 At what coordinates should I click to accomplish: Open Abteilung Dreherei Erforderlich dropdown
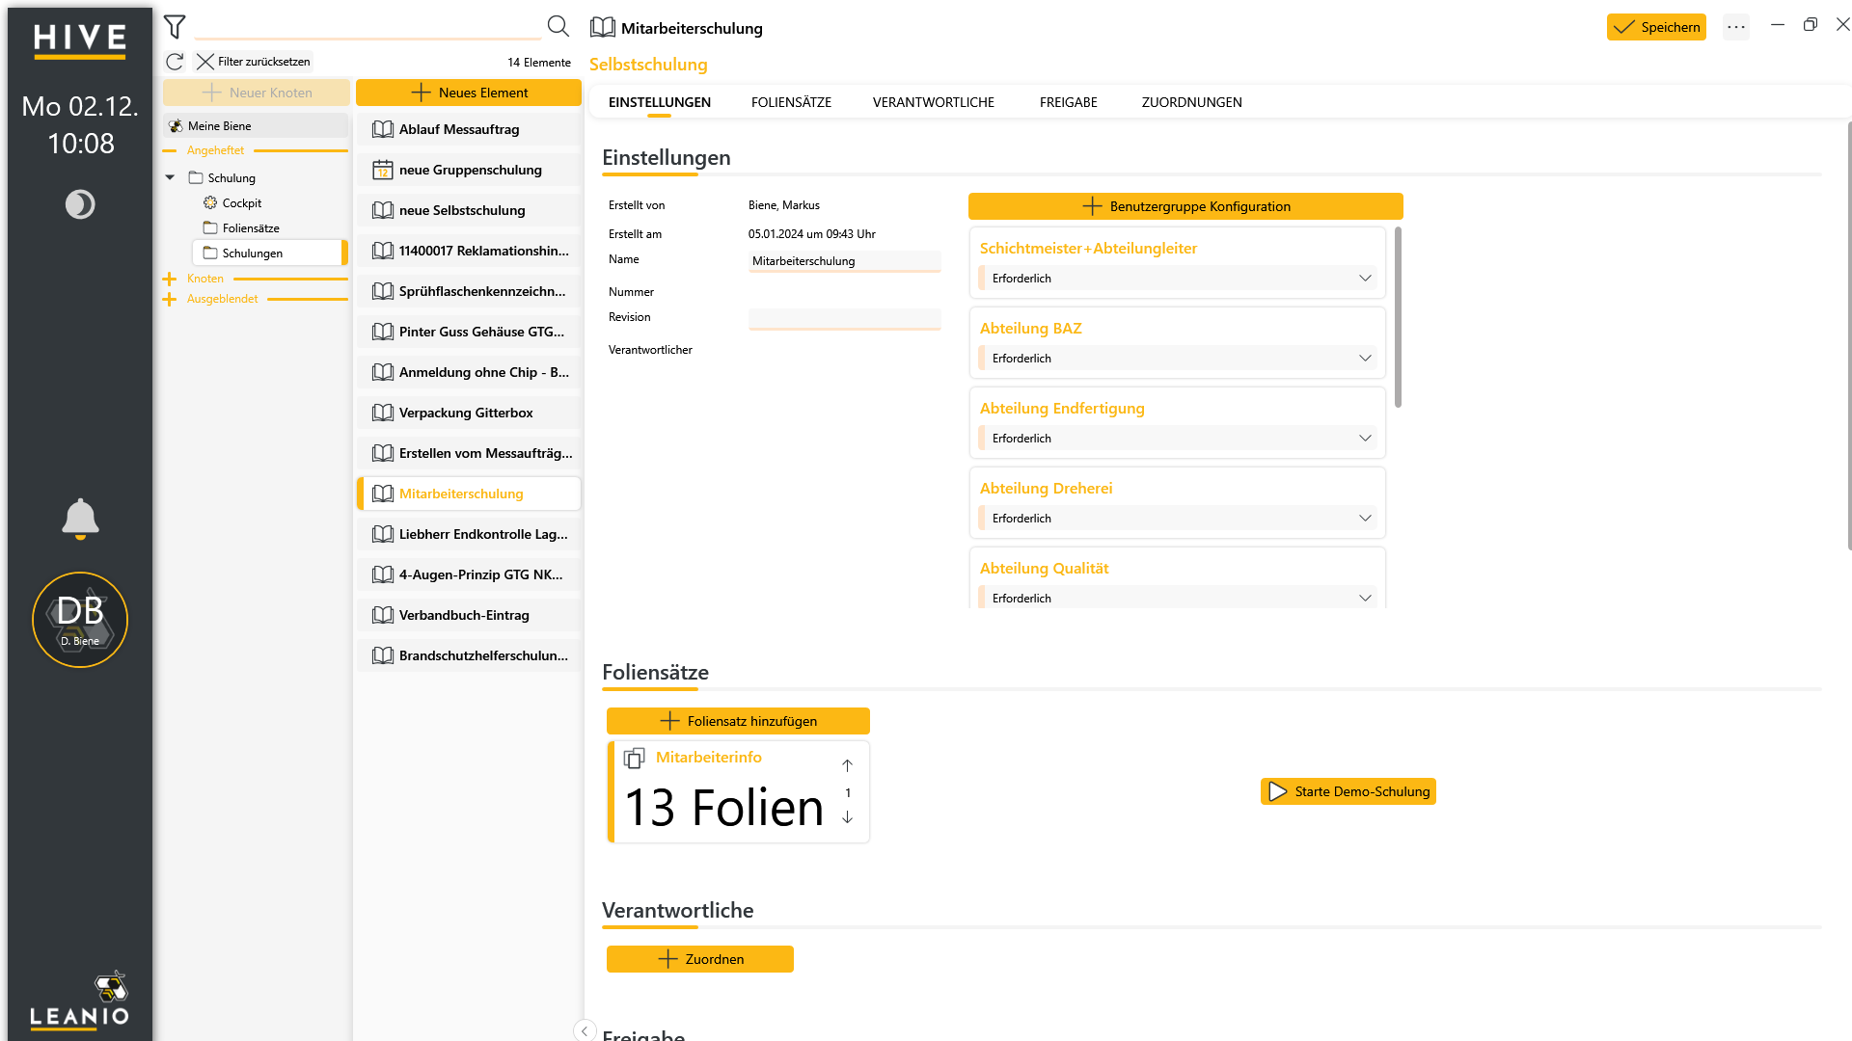(1178, 519)
